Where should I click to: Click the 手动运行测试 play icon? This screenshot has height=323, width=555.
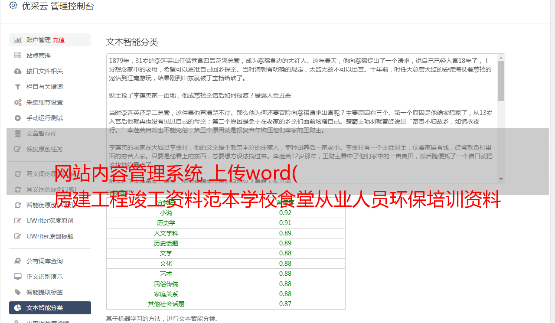click(x=18, y=118)
